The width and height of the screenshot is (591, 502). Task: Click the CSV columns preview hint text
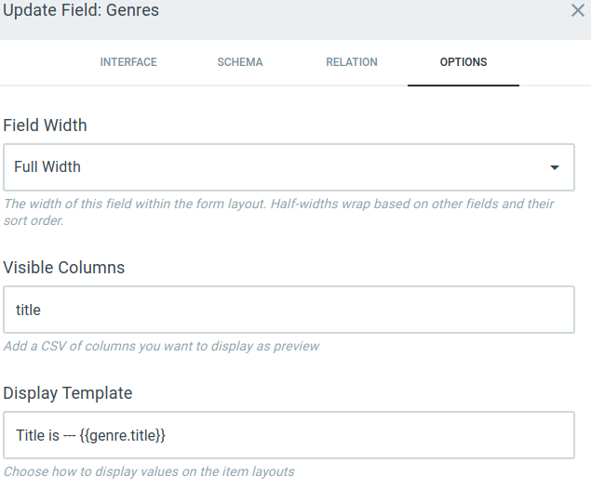162,346
